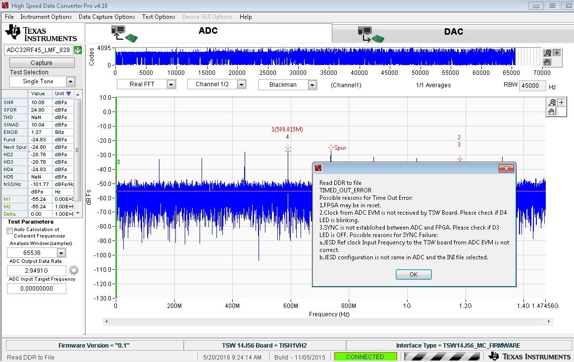This screenshot has height=362, width=574.
Task: Close the TIMED_OUT_ERROR dialog
Action: pos(506,168)
